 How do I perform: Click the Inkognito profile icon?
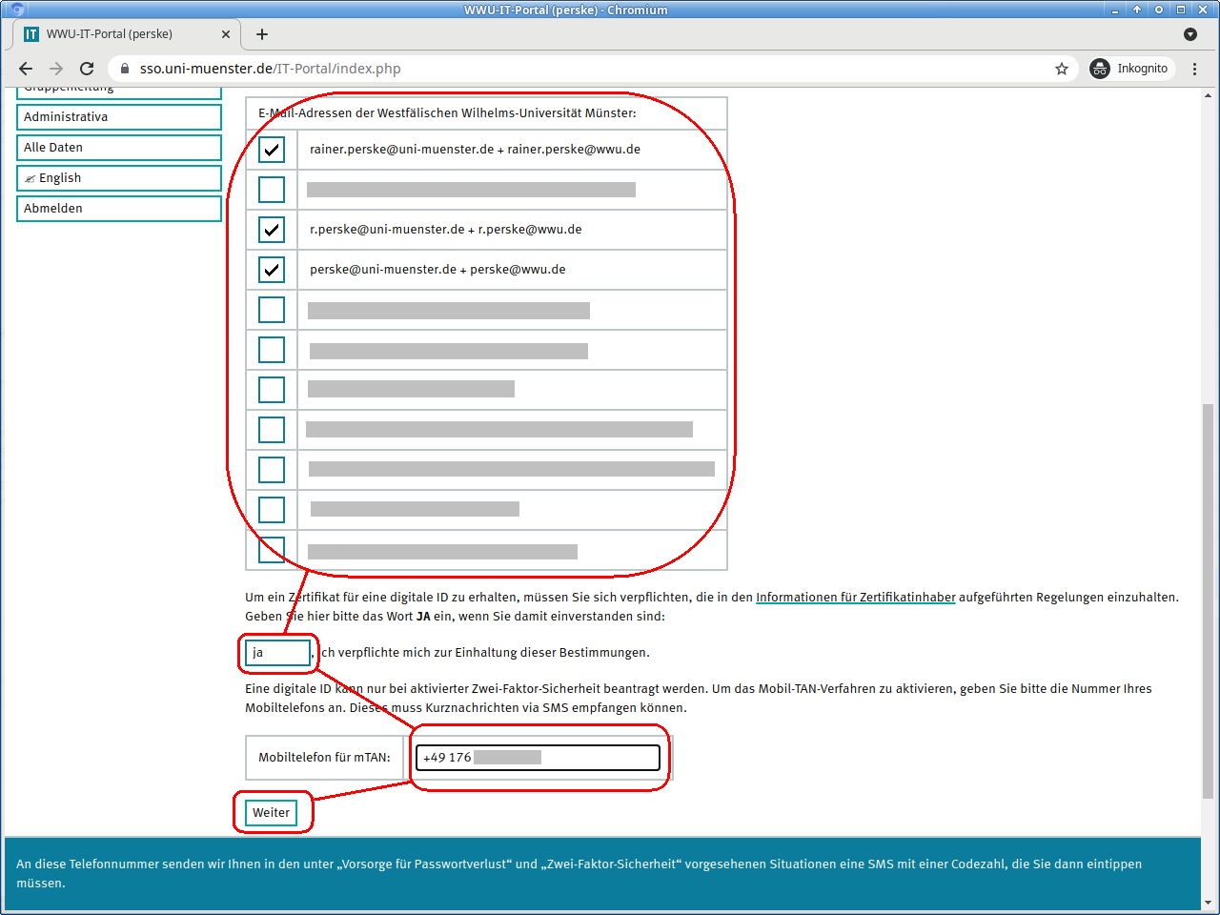tap(1100, 69)
